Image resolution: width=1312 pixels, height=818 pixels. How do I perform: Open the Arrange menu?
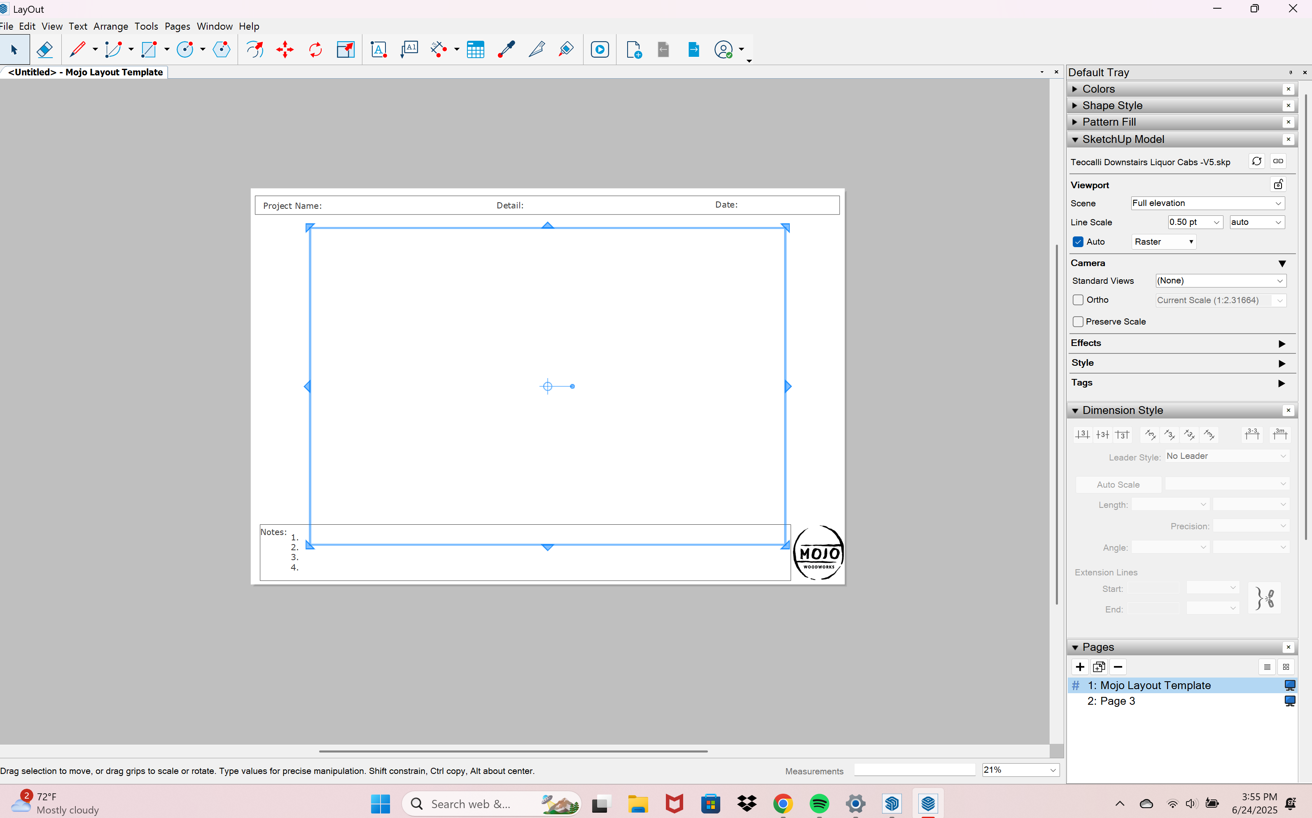click(x=111, y=26)
